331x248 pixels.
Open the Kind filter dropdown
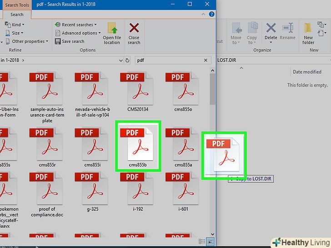tap(15, 25)
